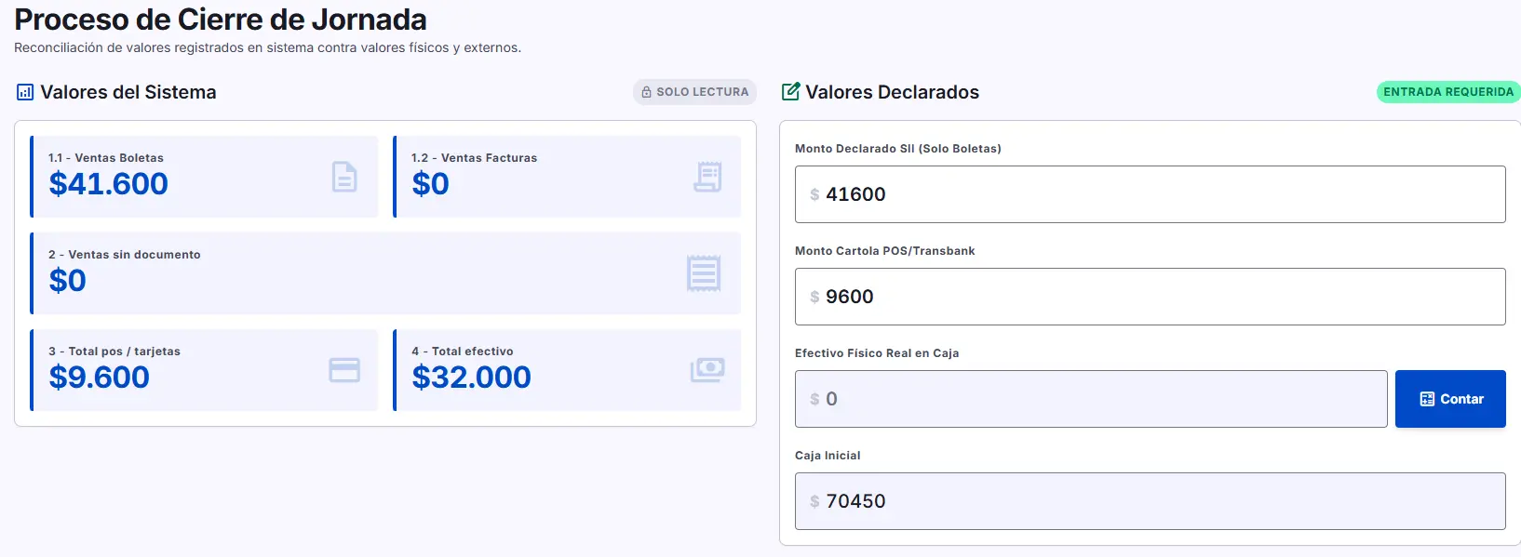Click the Proceso de Cierre de Jornada heading
Viewport: 1521px width, 557px height.
pyautogui.click(x=221, y=20)
